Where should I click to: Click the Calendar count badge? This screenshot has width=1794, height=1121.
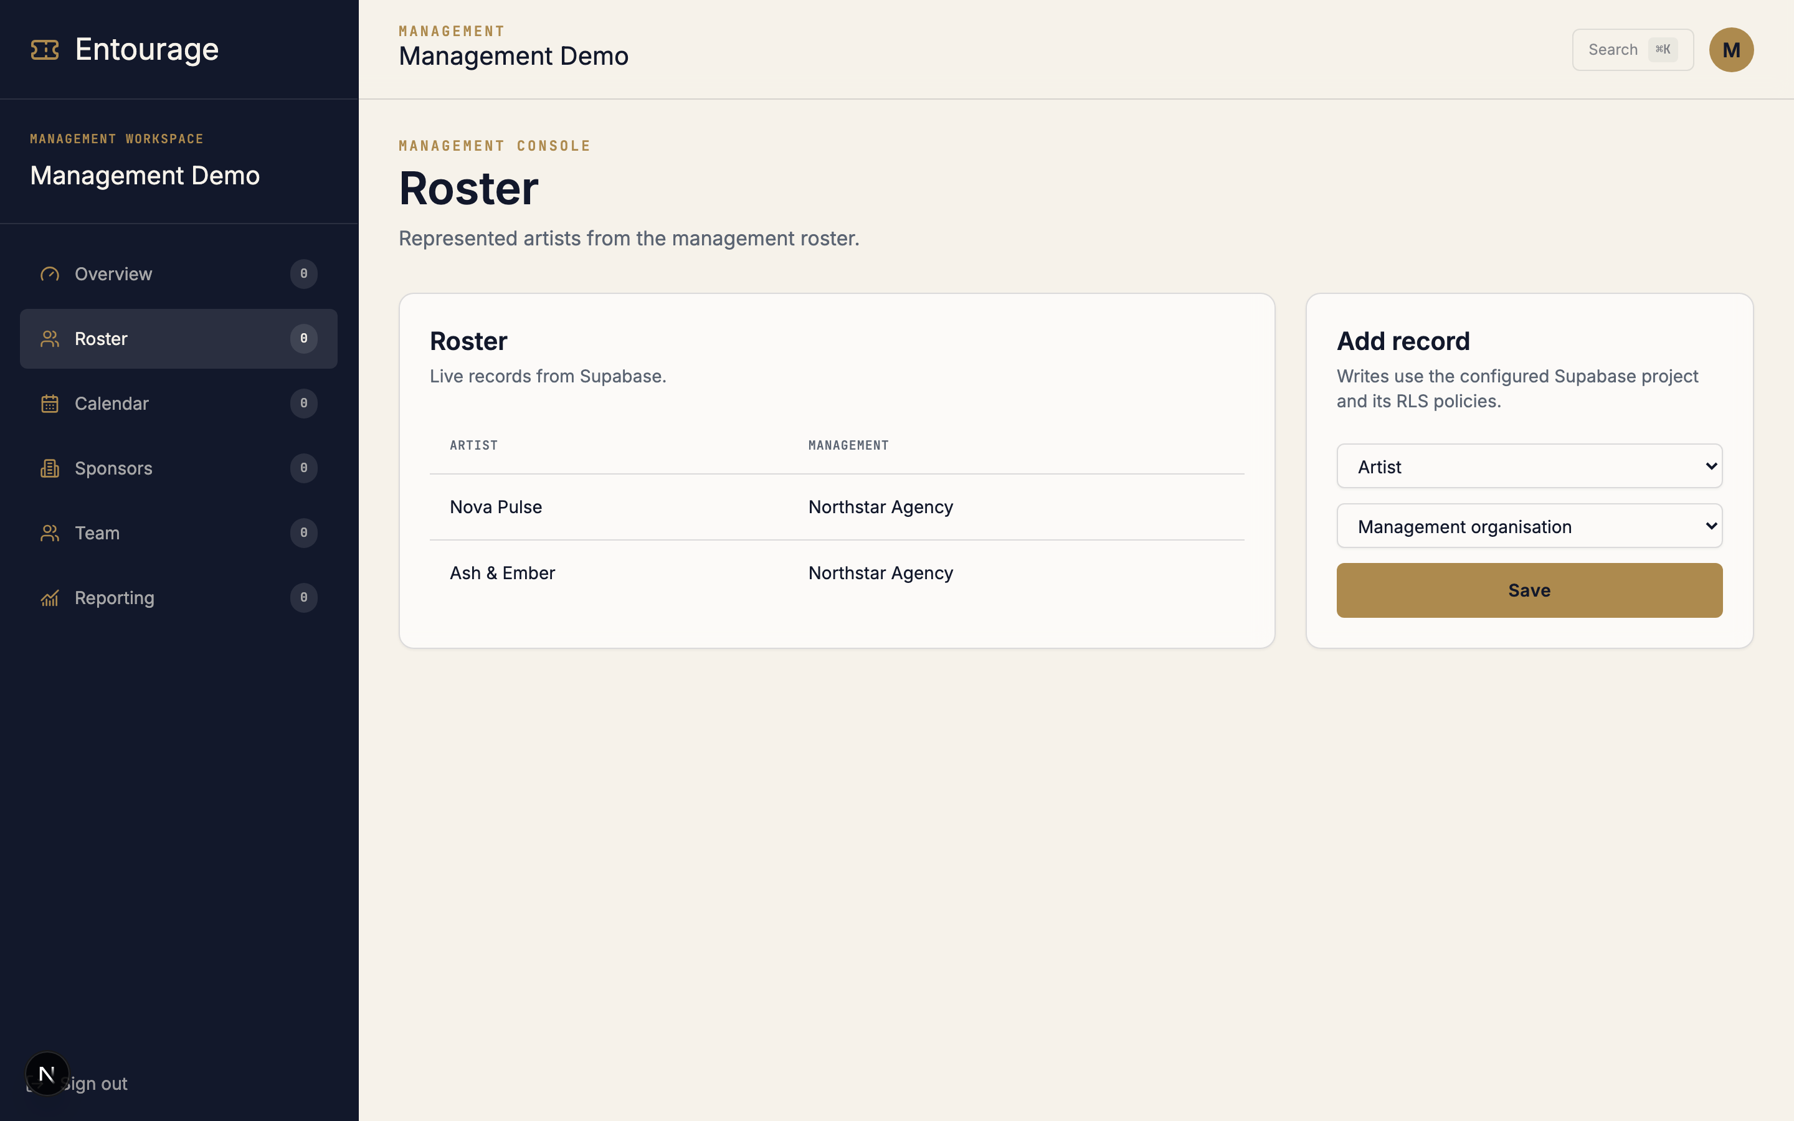304,404
